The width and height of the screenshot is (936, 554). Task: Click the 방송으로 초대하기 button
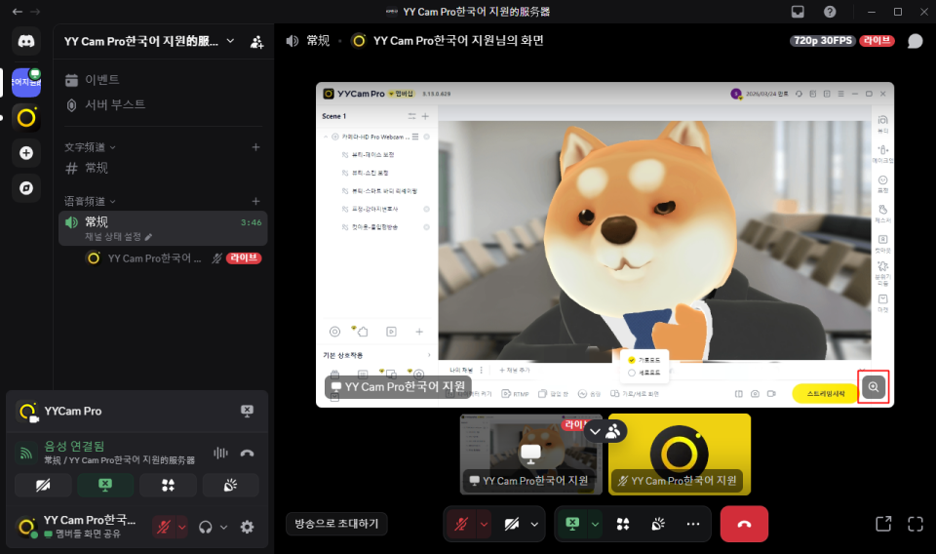(336, 524)
